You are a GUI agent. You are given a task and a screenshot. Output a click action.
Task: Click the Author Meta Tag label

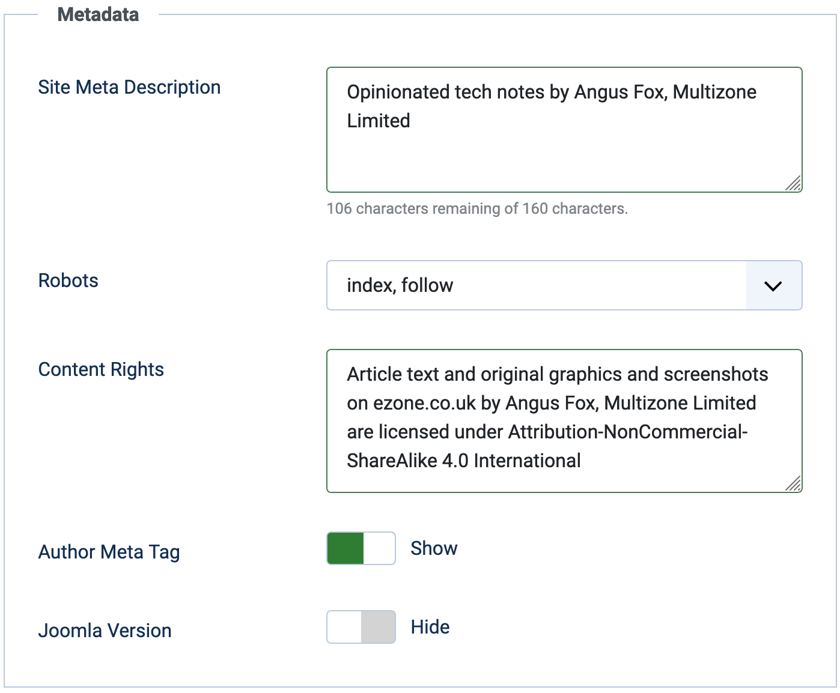[109, 552]
